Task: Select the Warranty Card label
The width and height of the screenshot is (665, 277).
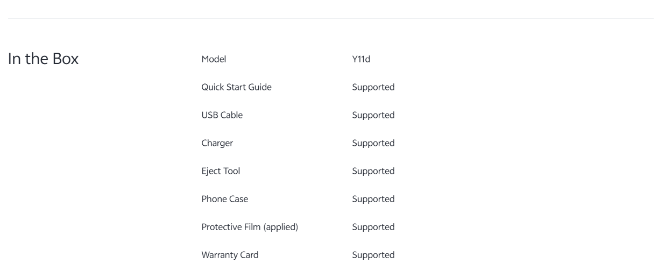Action: [x=230, y=255]
